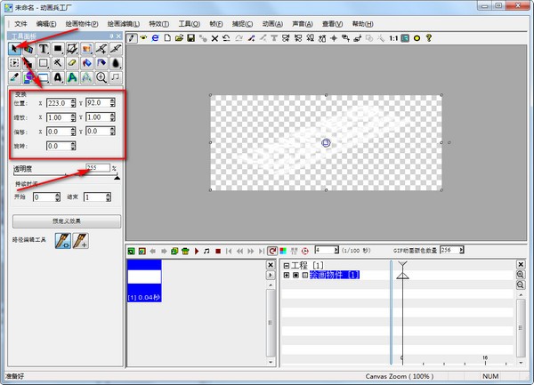Open file using folder toolbar icon
The width and height of the screenshot is (534, 385).
coord(179,39)
